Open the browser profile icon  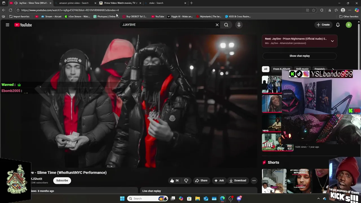[x=343, y=10]
